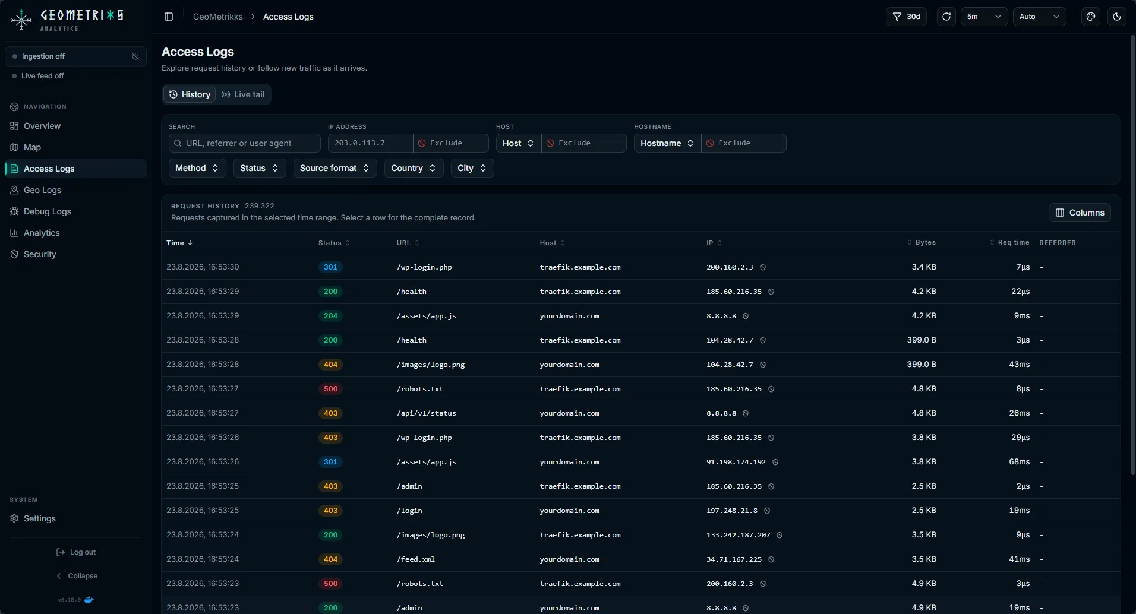Screen dimensions: 1136x614
Task: Open Overview in the navigation
Action: 75,126
